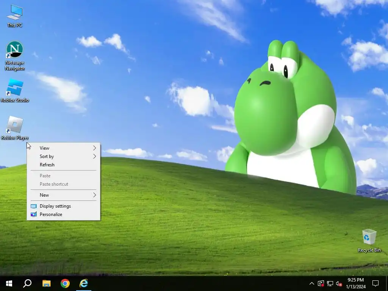Open the Windows Start menu
388x291 pixels.
pyautogui.click(x=9, y=283)
